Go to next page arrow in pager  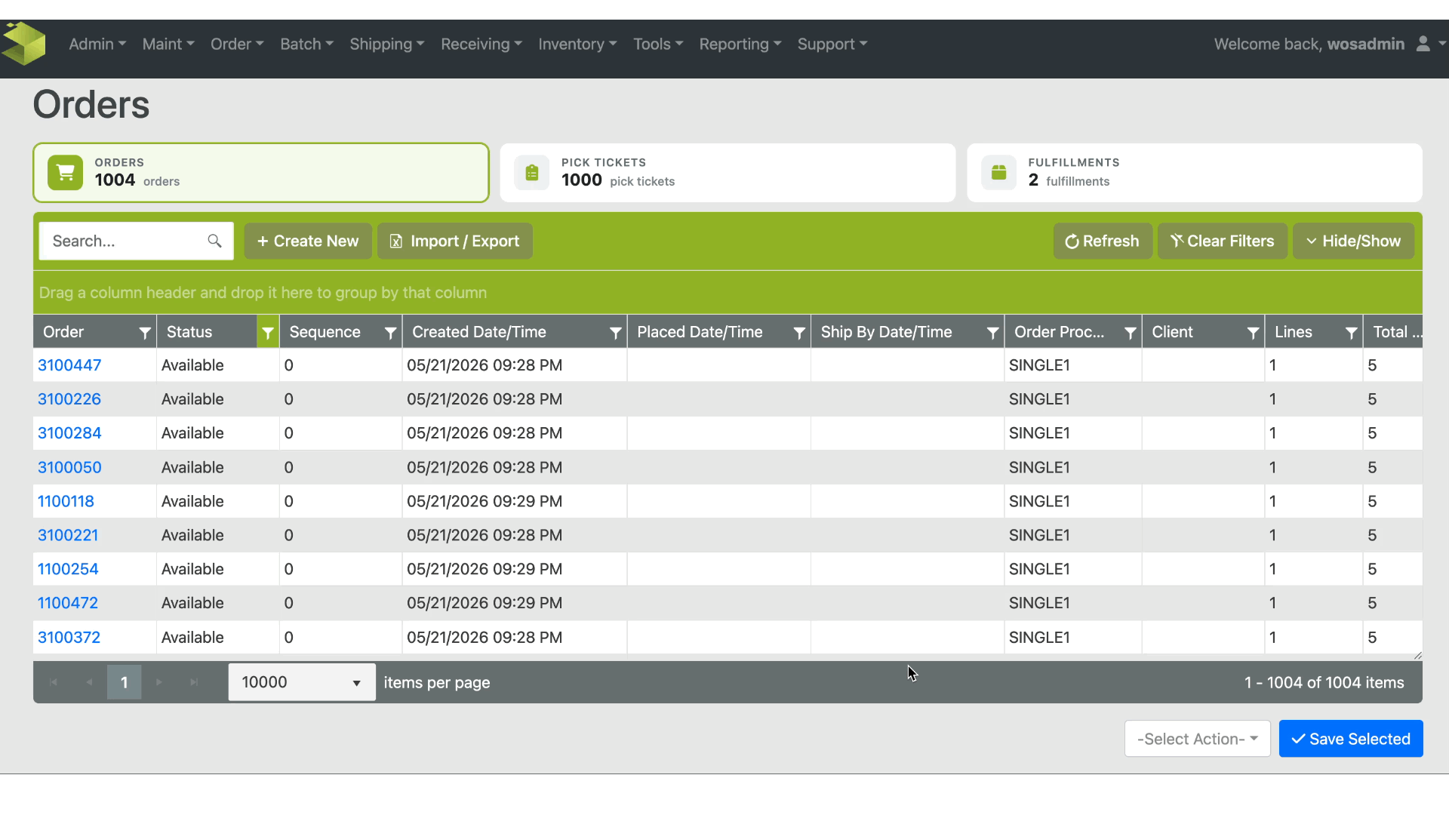click(x=159, y=682)
